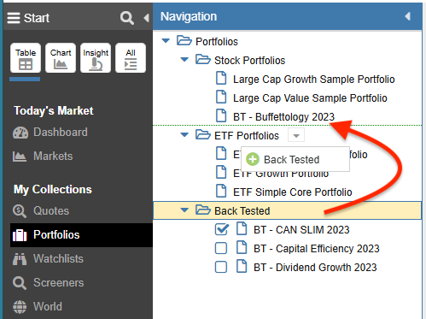The height and width of the screenshot is (319, 426).
Task: Open ETF Simple Core Portfolio
Action: pyautogui.click(x=293, y=192)
